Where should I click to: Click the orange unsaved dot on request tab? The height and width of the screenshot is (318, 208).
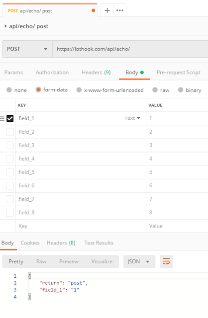tap(94, 10)
